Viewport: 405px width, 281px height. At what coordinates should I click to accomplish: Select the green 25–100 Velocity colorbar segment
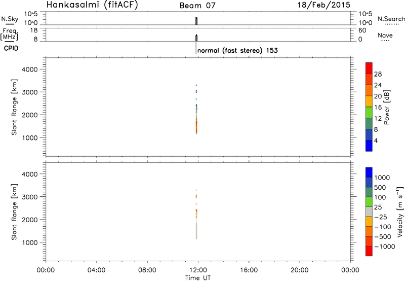pos(369,202)
